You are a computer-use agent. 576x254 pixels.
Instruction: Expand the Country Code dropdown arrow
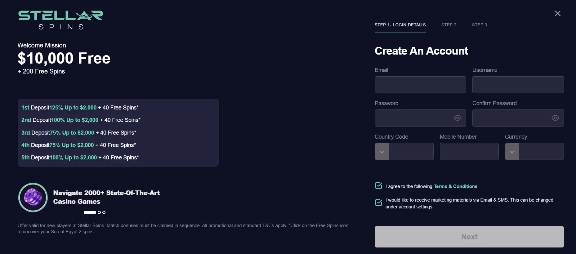point(382,152)
